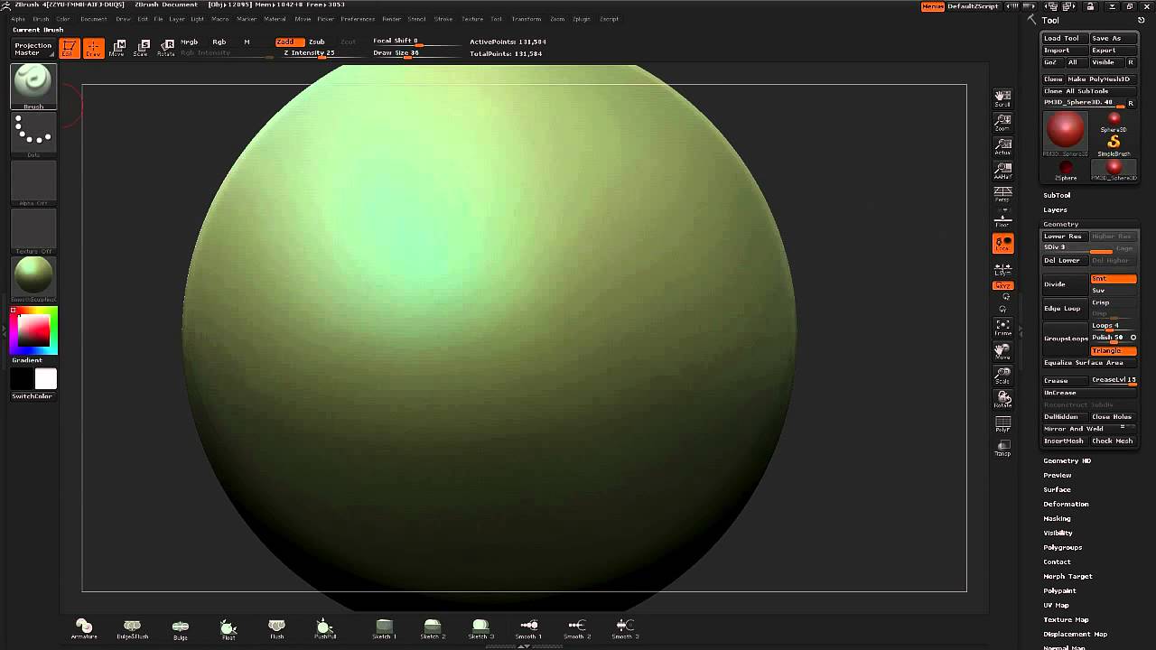Open the Dots stroke selector
Image resolution: width=1156 pixels, height=650 pixels.
pos(33,135)
